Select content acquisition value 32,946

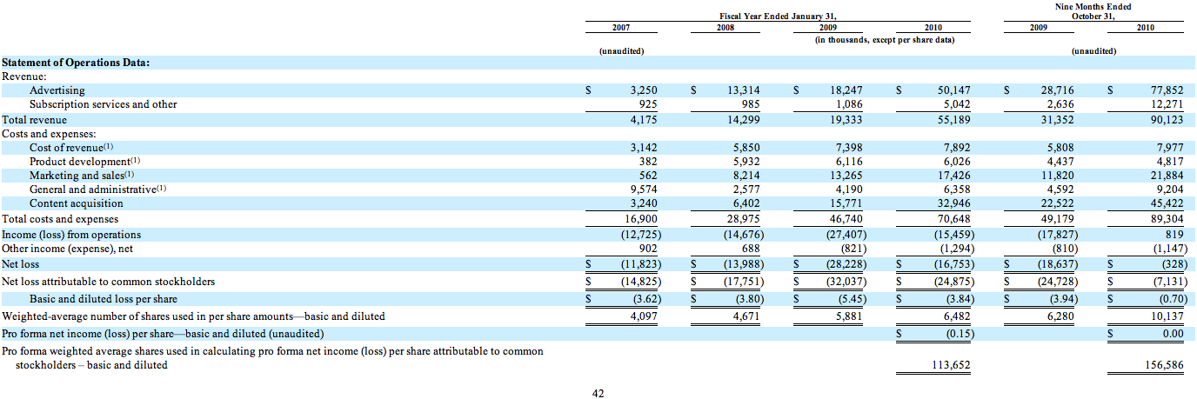(x=953, y=204)
